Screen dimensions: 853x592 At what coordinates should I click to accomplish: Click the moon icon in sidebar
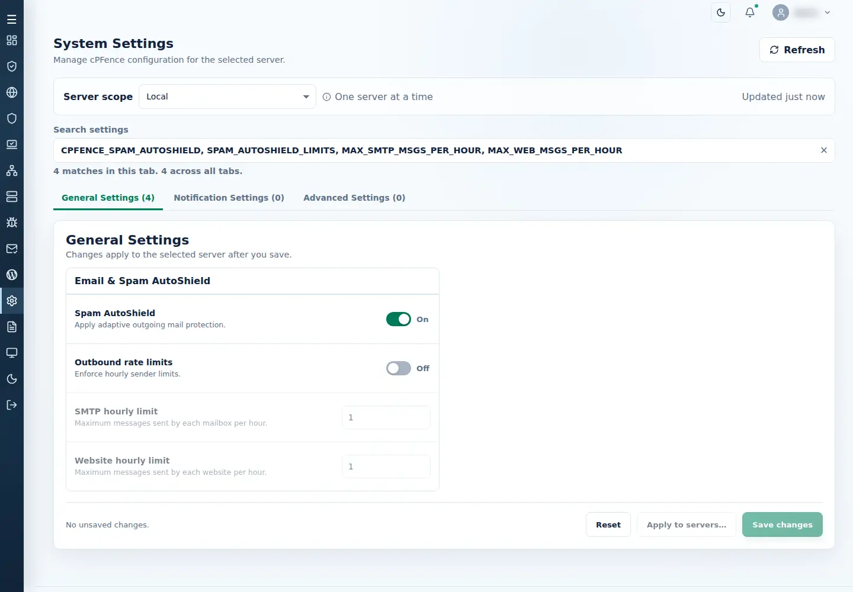tap(12, 379)
